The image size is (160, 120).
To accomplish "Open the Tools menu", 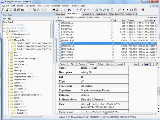I will coord(47,6).
